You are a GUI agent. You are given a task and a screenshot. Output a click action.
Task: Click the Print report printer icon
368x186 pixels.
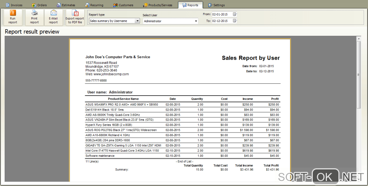pos(34,13)
